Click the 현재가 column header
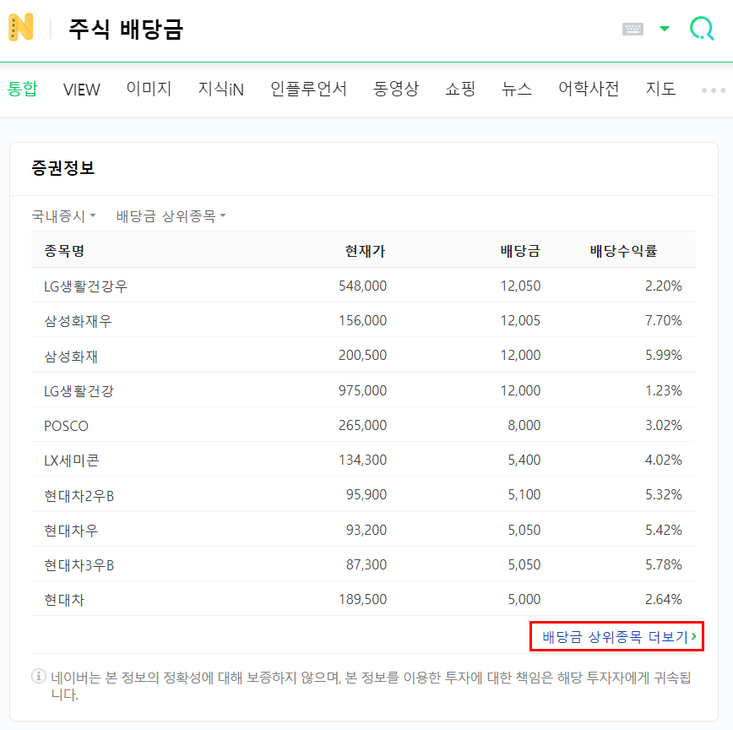This screenshot has width=733, height=730. click(365, 251)
